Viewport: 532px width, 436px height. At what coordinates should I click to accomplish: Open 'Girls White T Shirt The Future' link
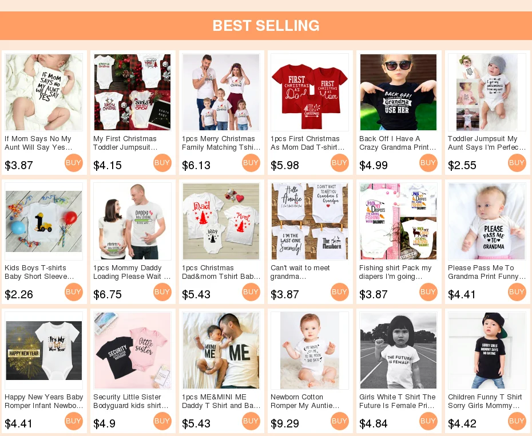(x=398, y=401)
